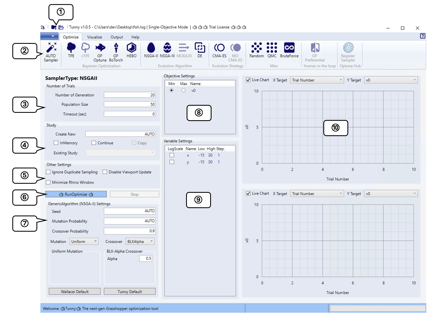Viewport: 428px width, 316px height.
Task: Click the Tunny Default button
Action: coord(130,291)
